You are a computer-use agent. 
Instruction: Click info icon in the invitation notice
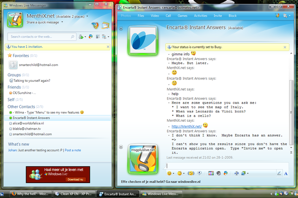[x=8, y=46]
